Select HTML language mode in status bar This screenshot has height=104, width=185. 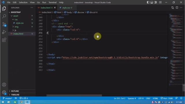click(155, 98)
